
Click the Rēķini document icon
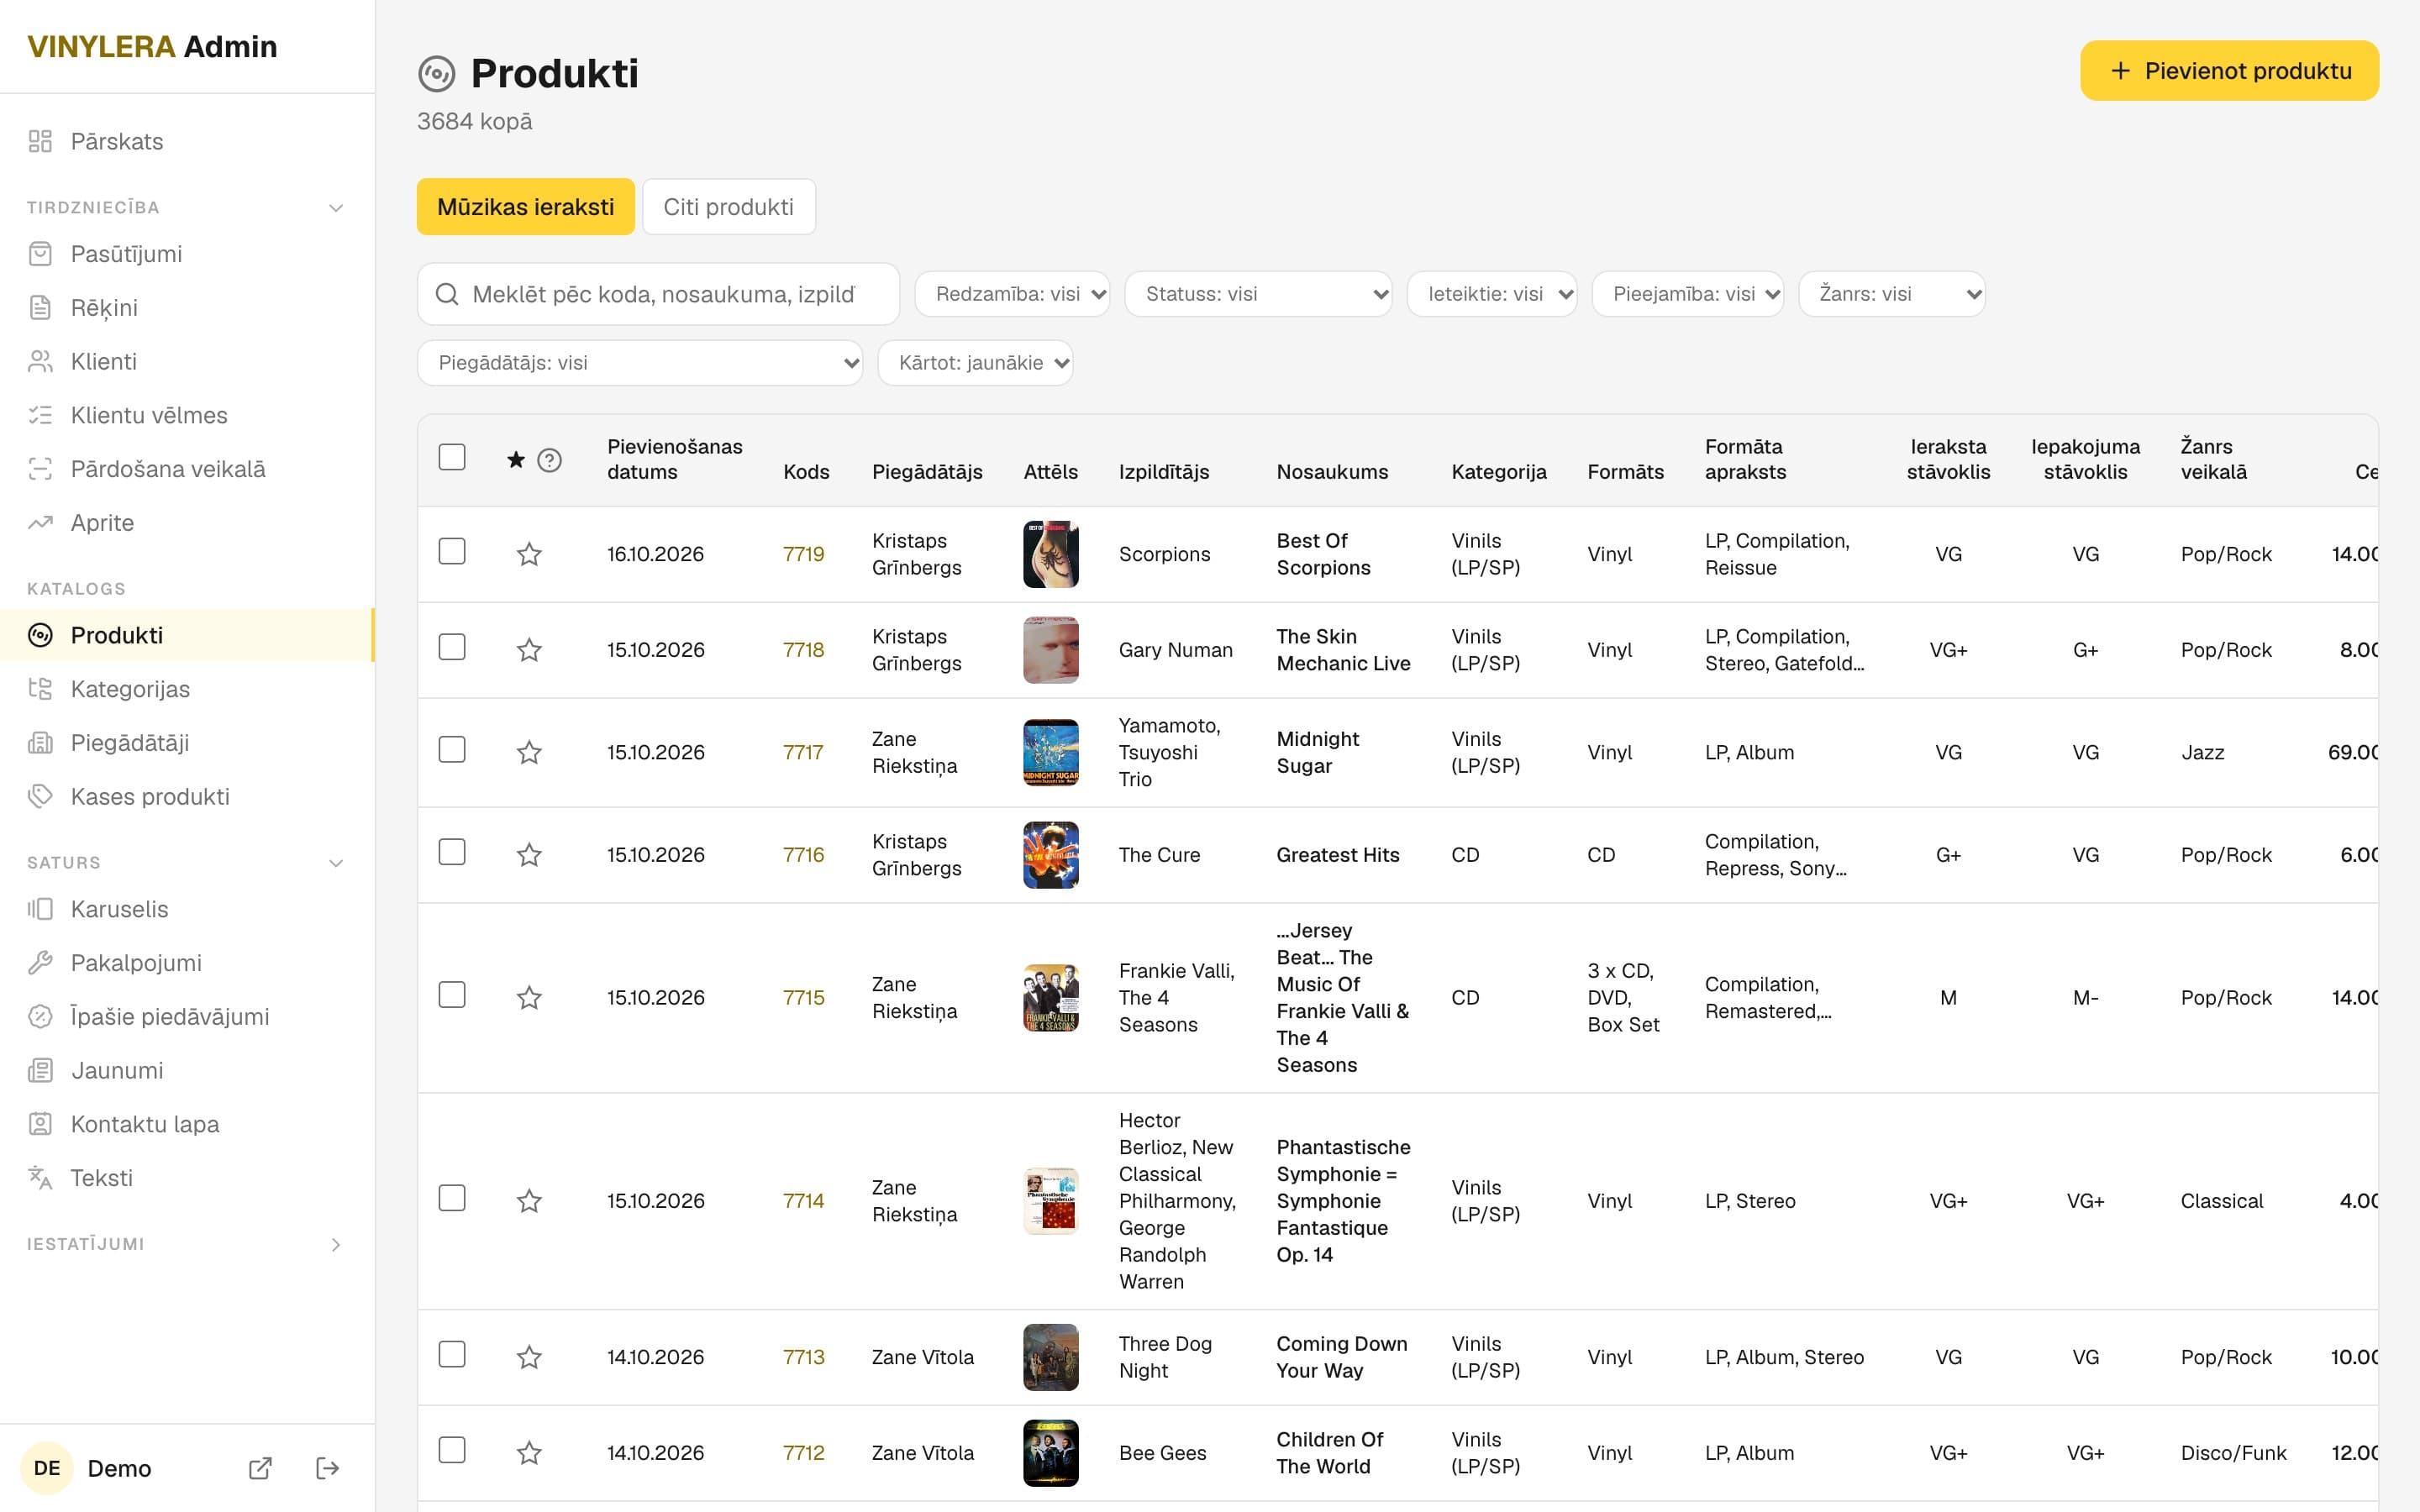[x=40, y=308]
